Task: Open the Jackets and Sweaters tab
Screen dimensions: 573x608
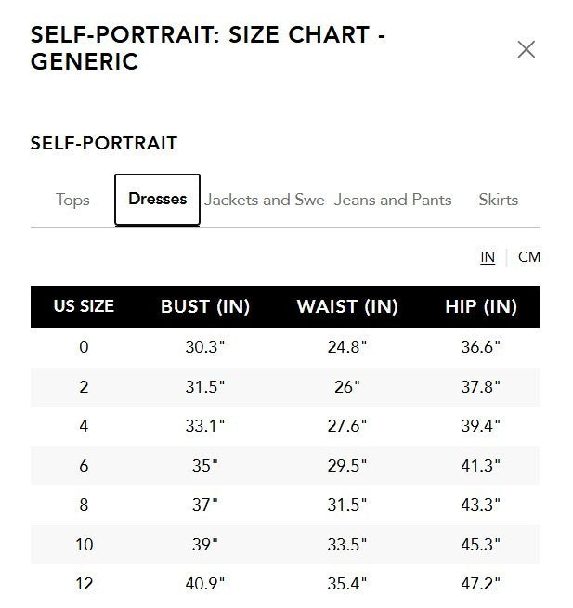Action: [265, 200]
